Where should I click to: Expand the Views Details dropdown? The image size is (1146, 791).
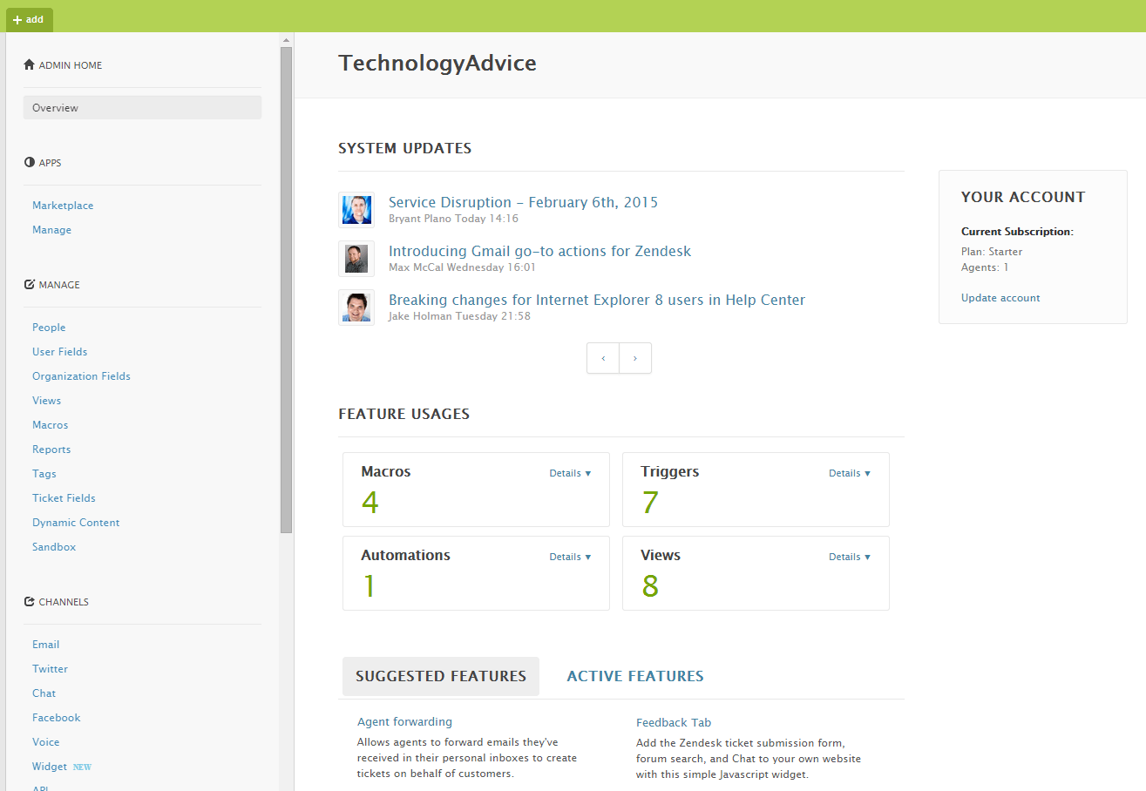pos(849,556)
